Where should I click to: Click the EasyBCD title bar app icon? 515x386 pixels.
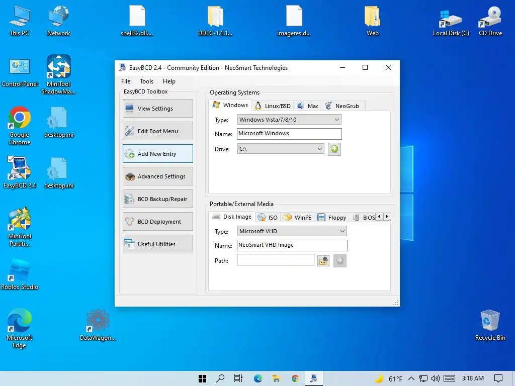[x=123, y=68]
